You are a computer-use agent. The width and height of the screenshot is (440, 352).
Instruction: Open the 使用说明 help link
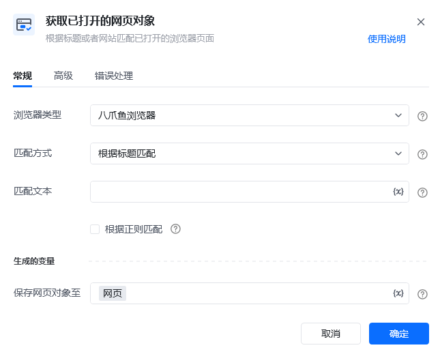tap(386, 39)
